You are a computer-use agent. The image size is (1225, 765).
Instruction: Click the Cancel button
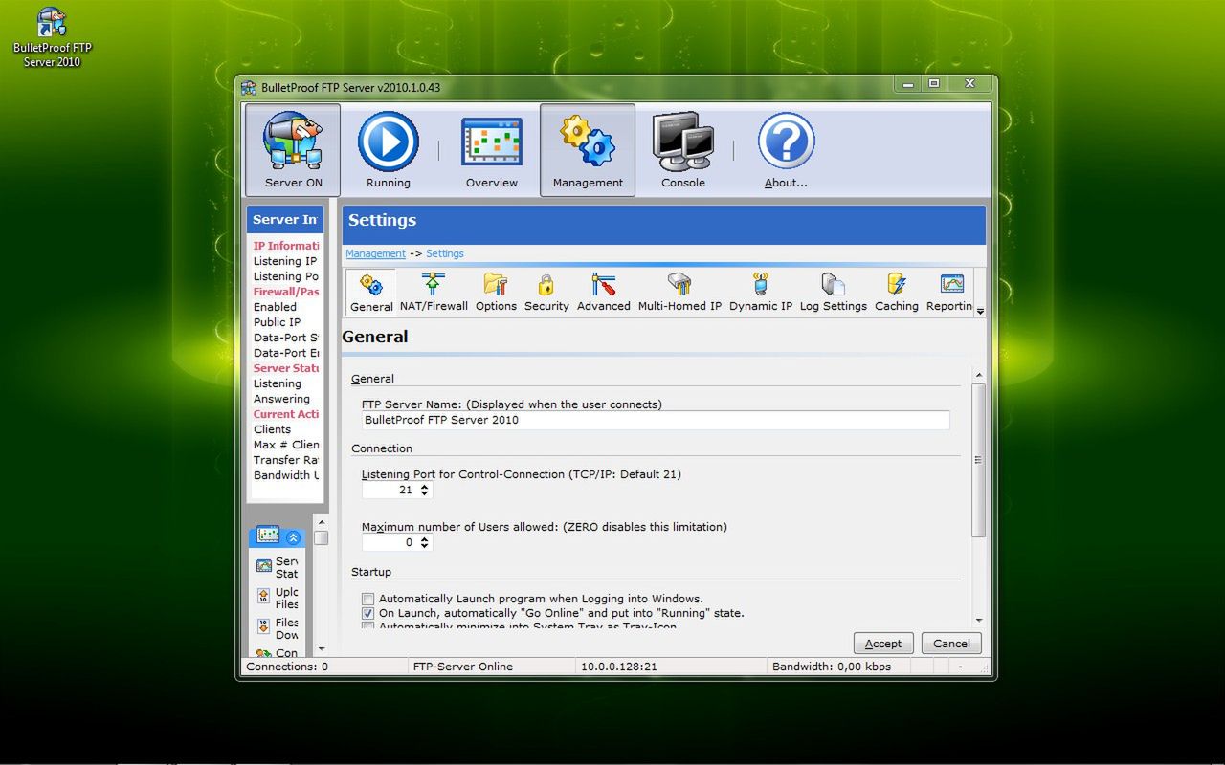[951, 644]
